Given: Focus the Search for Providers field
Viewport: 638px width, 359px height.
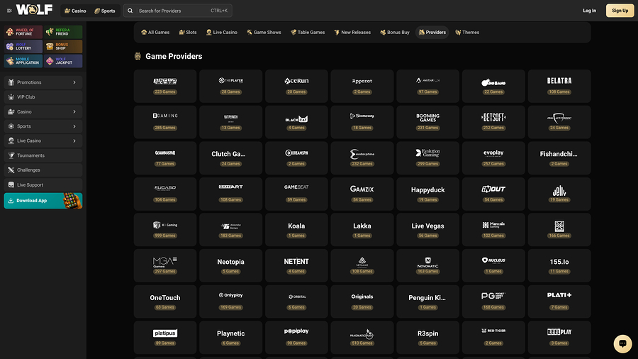Looking at the screenshot, I should pyautogui.click(x=178, y=11).
